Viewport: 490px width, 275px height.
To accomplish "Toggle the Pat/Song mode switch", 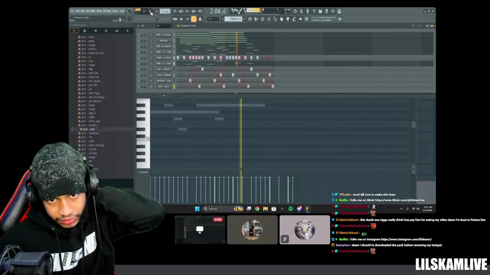I will 138,11.
